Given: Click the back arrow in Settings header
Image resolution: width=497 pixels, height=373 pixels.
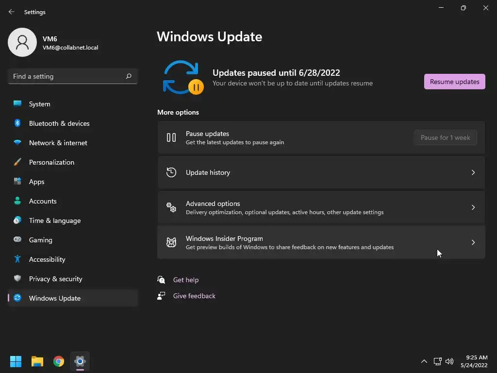Looking at the screenshot, I should click(12, 12).
